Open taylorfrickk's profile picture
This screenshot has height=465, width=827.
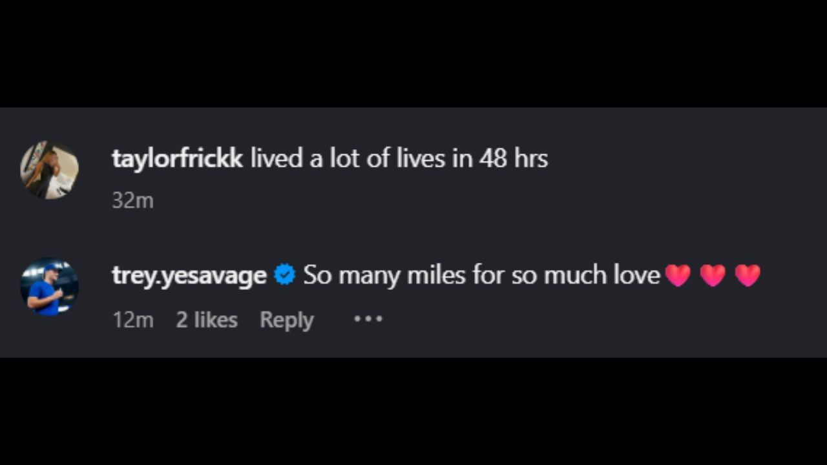50,170
